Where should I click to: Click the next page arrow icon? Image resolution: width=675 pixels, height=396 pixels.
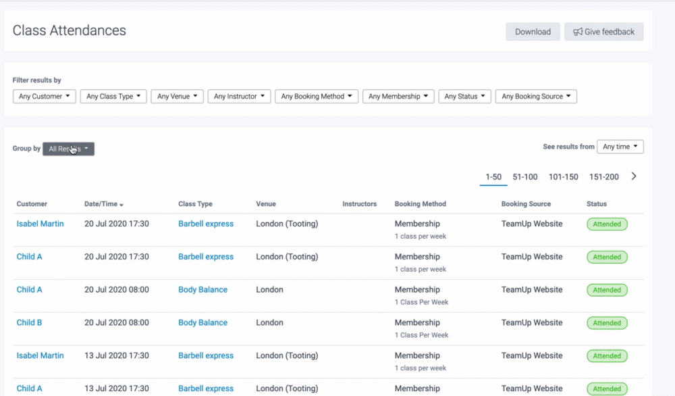click(x=633, y=176)
